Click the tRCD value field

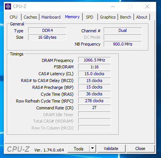point(95,81)
